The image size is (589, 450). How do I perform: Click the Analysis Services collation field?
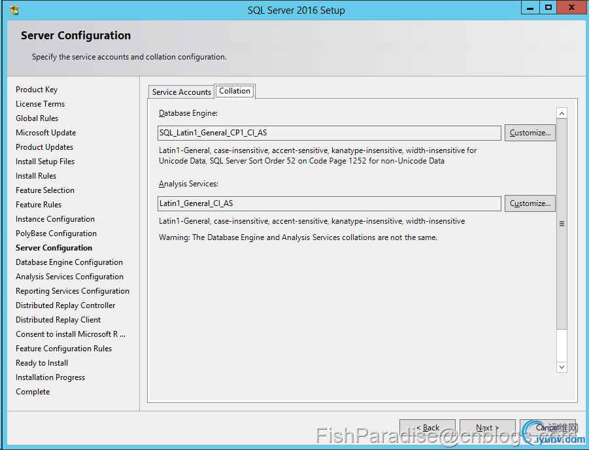click(x=329, y=203)
